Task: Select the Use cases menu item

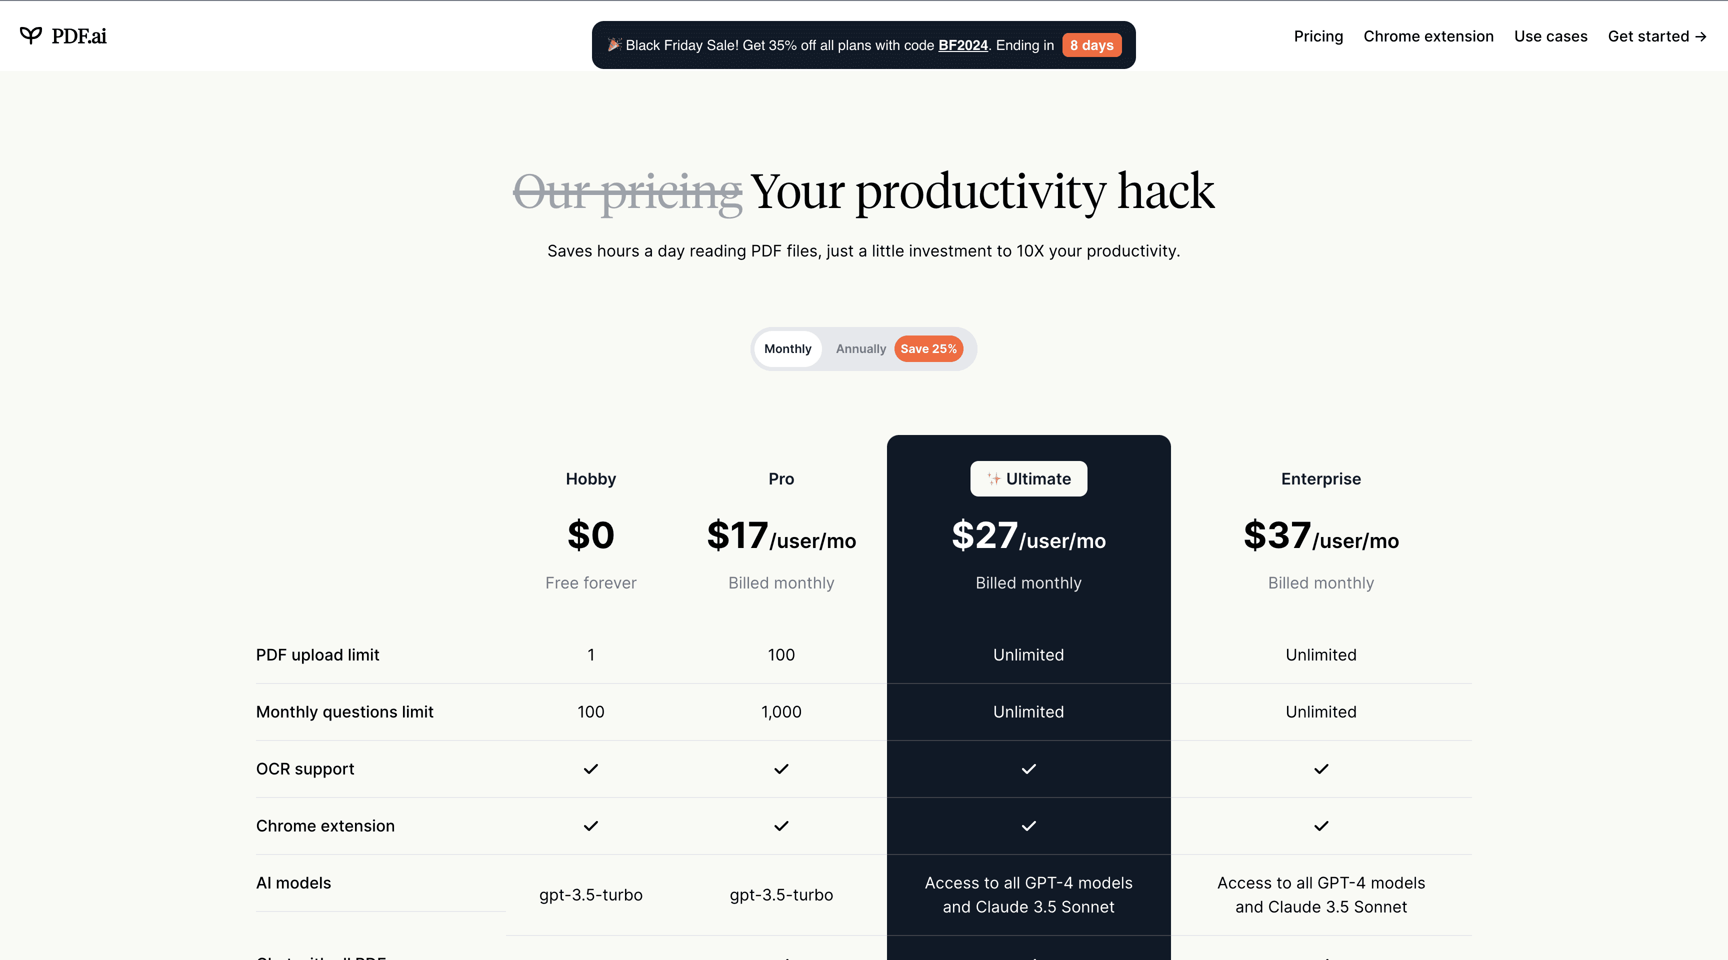Action: tap(1550, 35)
